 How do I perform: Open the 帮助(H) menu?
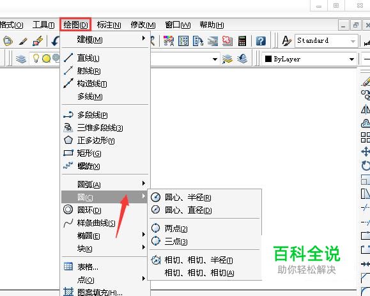[212, 24]
